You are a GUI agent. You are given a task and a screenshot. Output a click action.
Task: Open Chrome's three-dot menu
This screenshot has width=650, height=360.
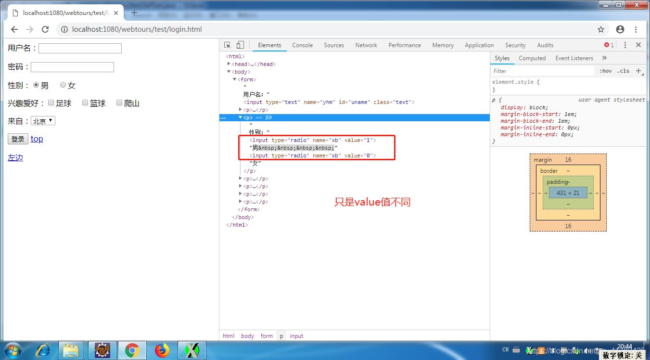(636, 29)
